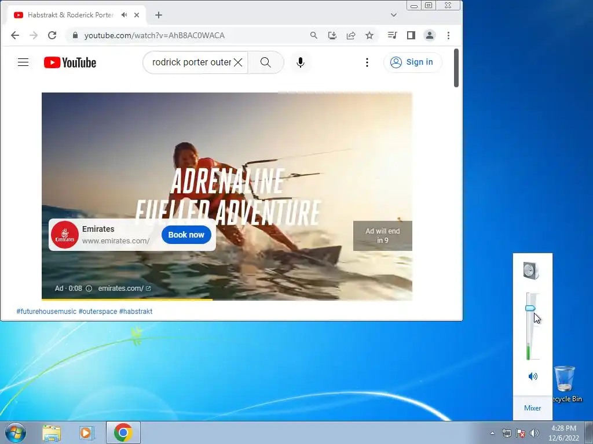Open Chrome's media control icon
Image resolution: width=593 pixels, height=444 pixels.
pyautogui.click(x=392, y=35)
